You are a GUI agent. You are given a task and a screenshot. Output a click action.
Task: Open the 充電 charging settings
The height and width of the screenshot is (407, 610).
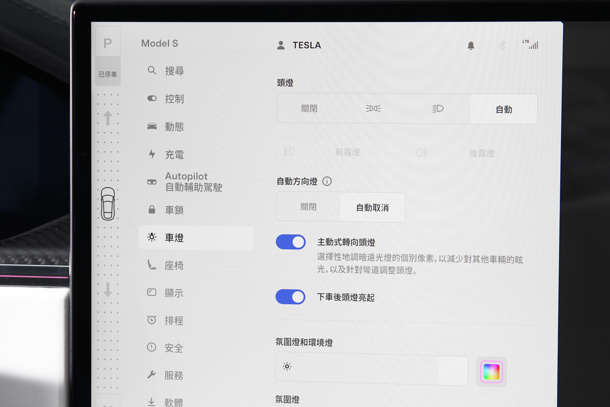174,155
